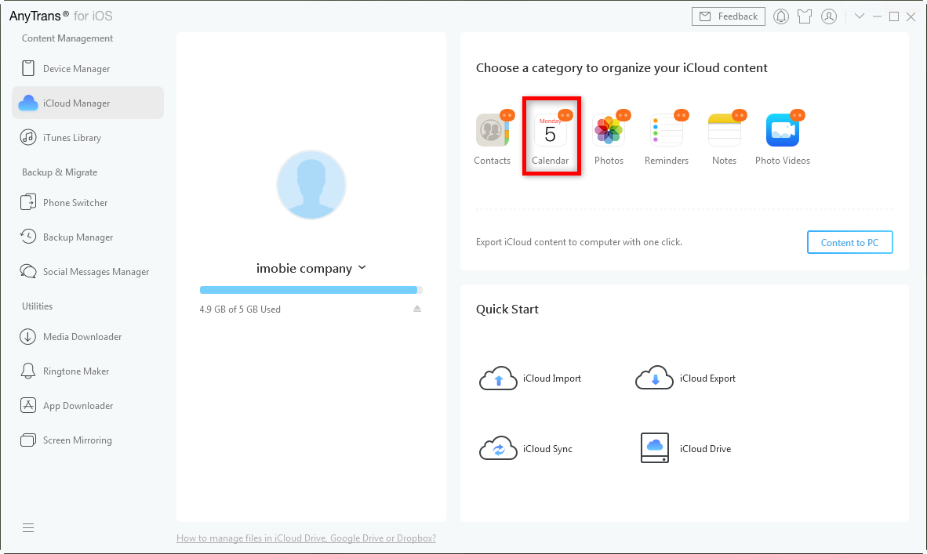Click the iCloud Drive disk icon
Screen dimensions: 927x554
point(654,447)
